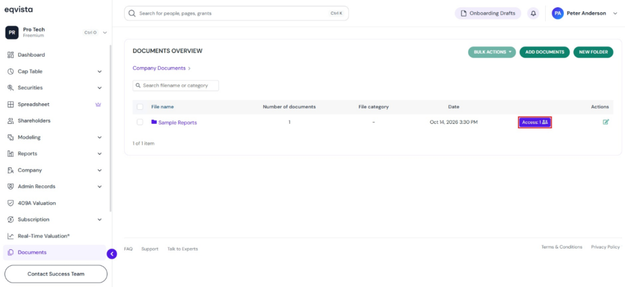The width and height of the screenshot is (625, 287).
Task: Click the Sample Reports folder icon
Action: point(154,122)
